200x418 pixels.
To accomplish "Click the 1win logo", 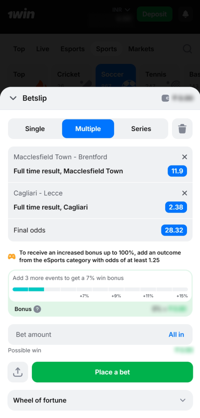I will coord(21,14).
